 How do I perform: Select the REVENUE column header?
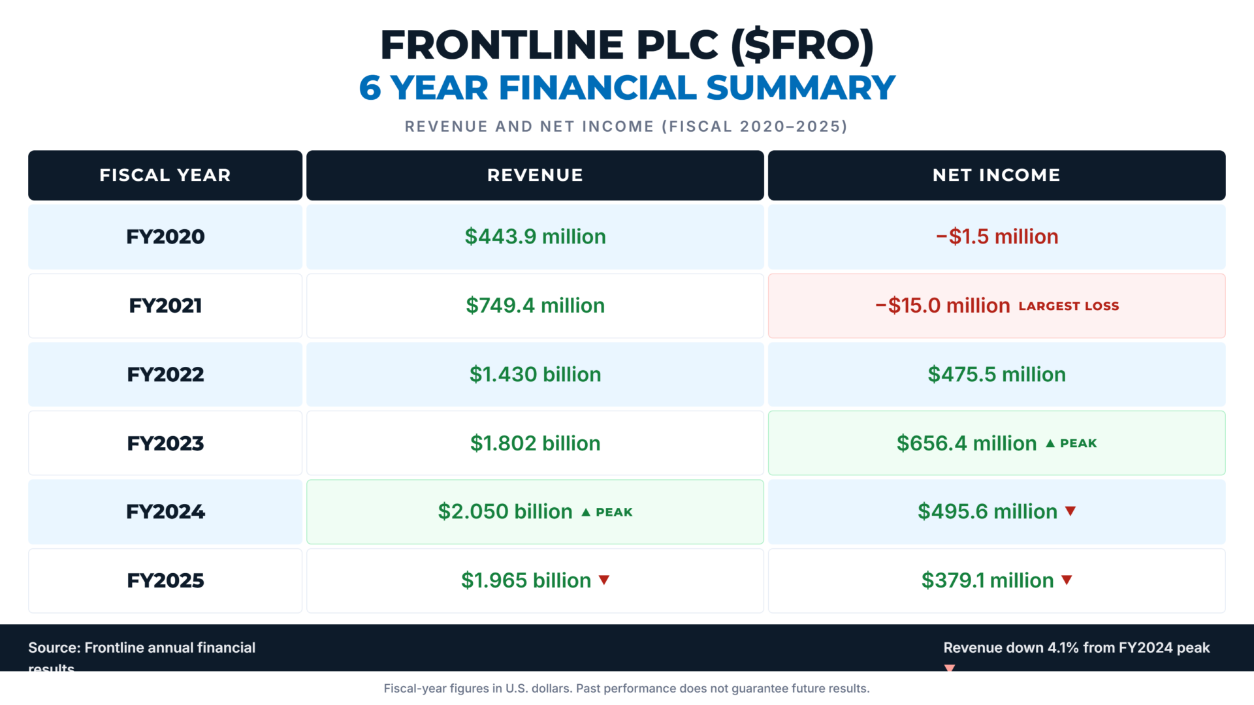pos(535,176)
